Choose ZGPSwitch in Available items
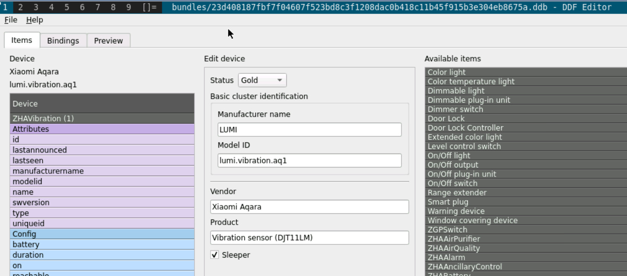 click(526, 230)
